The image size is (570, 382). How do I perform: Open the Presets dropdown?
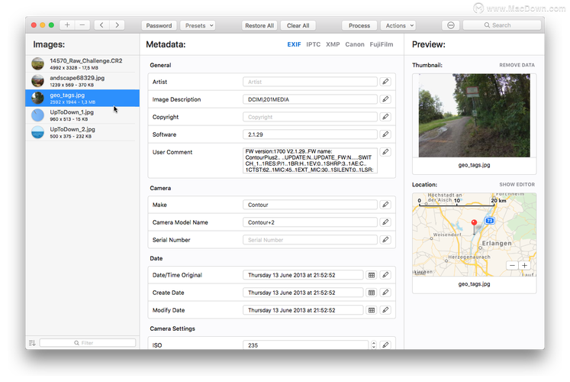click(x=198, y=25)
